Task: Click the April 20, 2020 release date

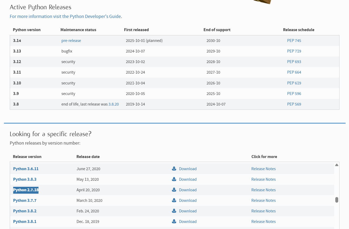Action: click(88, 190)
